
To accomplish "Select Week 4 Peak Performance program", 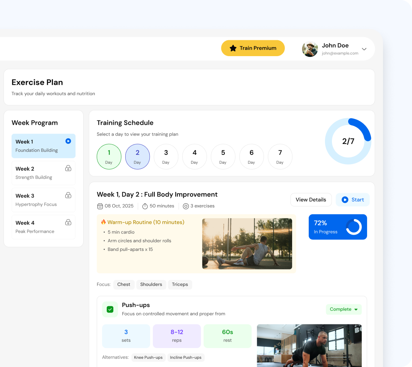I will point(43,227).
